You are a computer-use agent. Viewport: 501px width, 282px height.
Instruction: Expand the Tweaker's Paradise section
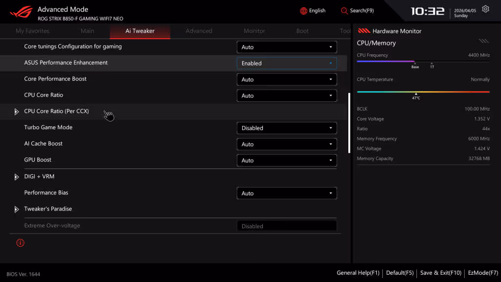point(16,209)
